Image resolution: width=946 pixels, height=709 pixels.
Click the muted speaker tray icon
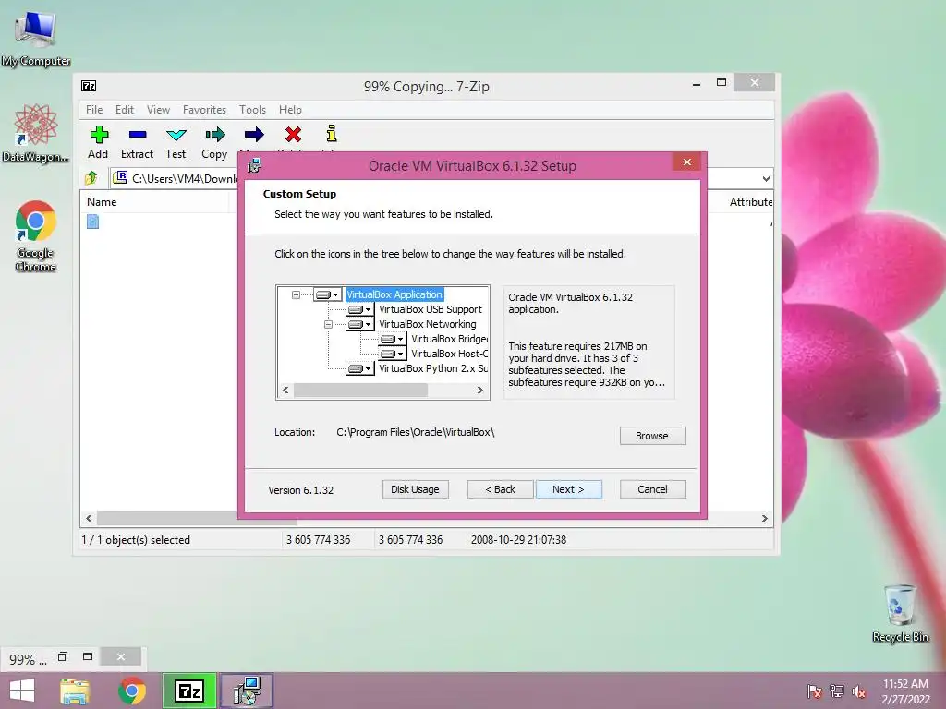858,691
